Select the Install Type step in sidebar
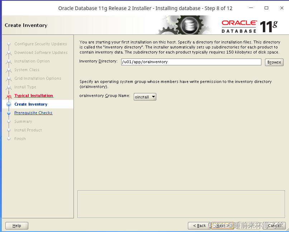 (x=25, y=87)
